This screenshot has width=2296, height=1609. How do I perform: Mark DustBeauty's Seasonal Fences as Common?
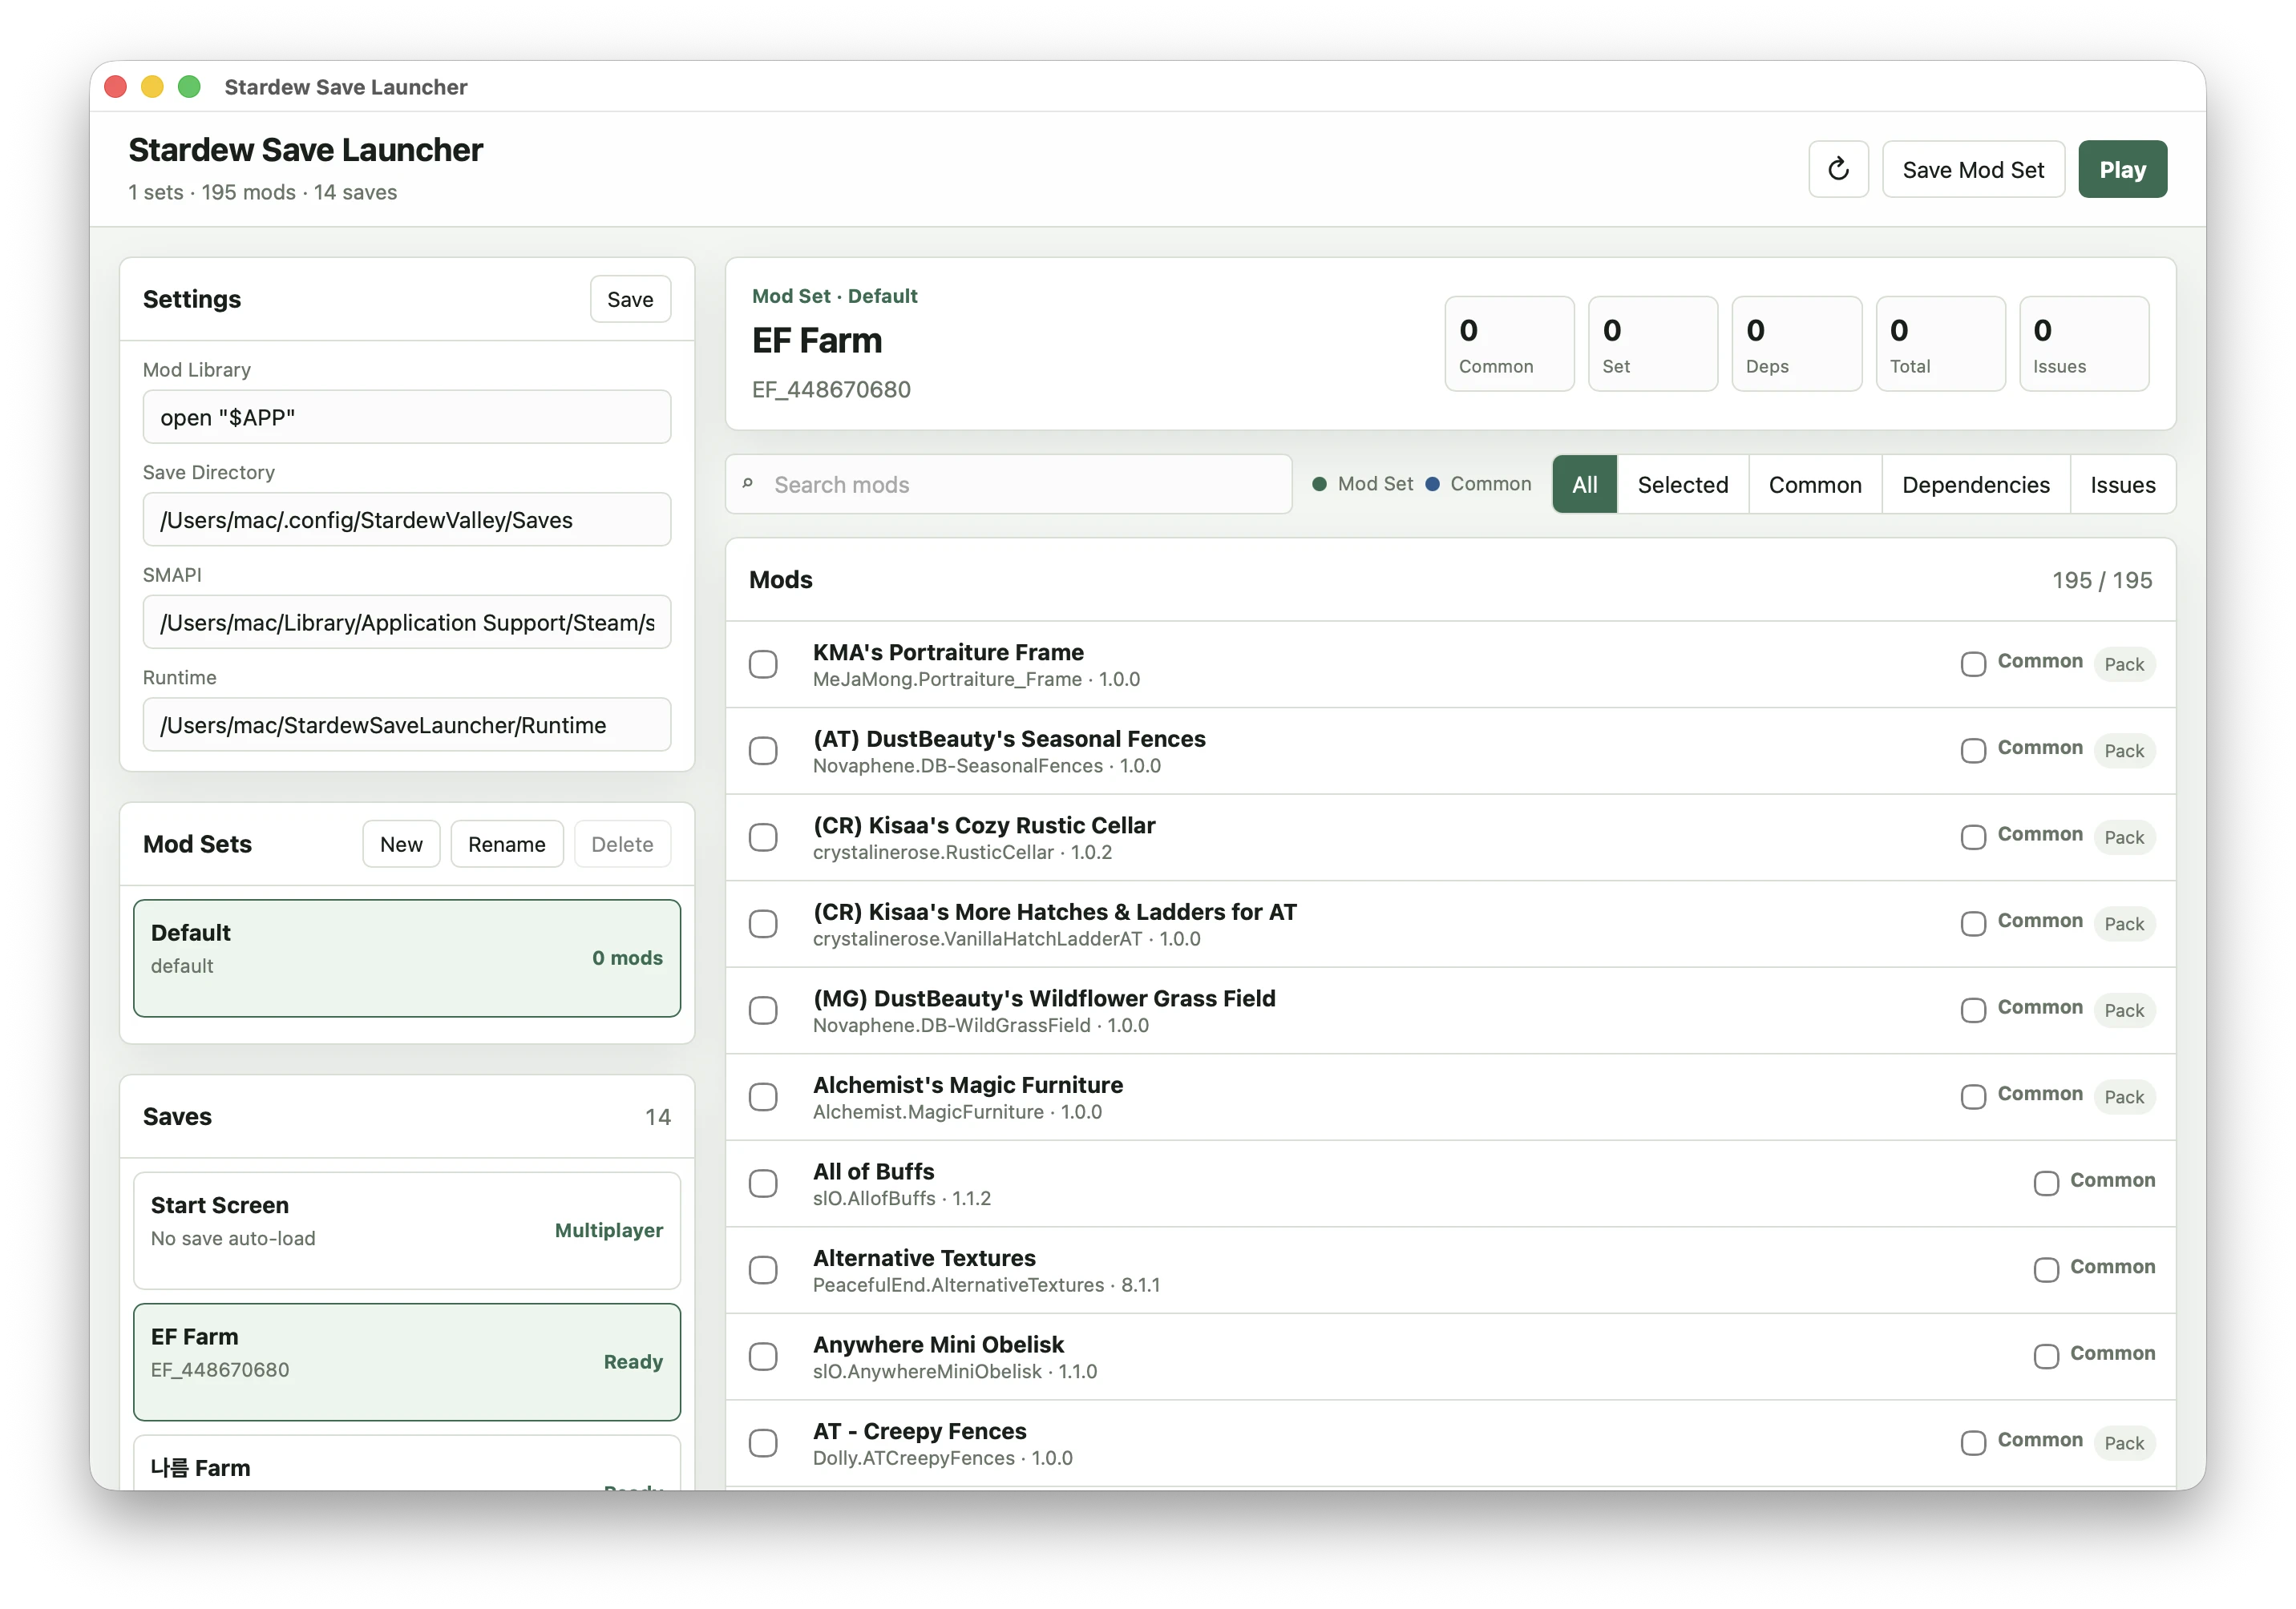tap(1972, 751)
